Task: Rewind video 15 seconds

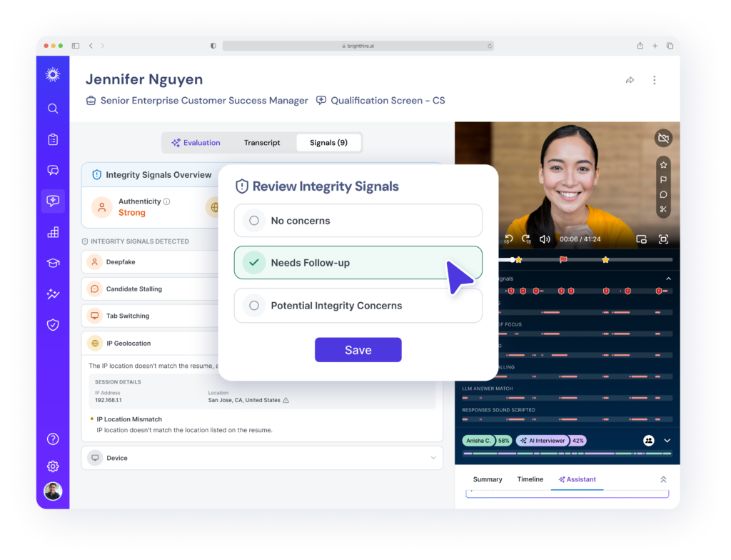Action: (x=508, y=239)
